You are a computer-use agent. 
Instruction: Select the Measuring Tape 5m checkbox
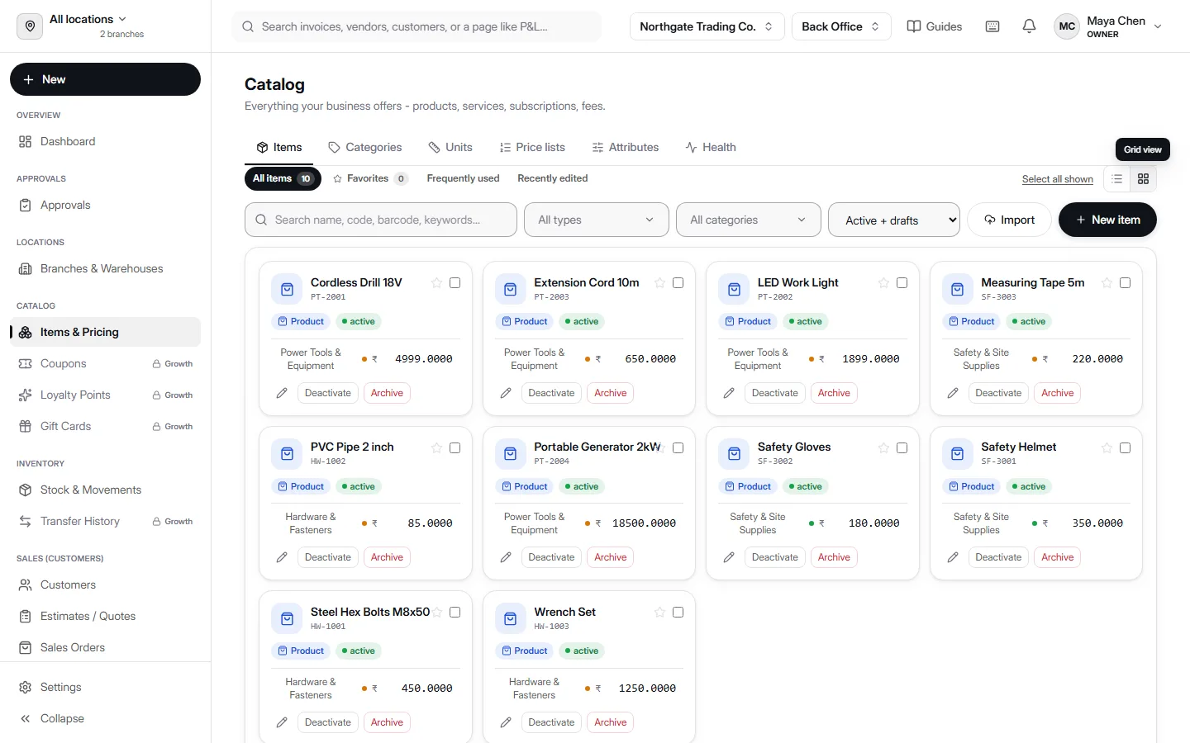click(x=1125, y=283)
